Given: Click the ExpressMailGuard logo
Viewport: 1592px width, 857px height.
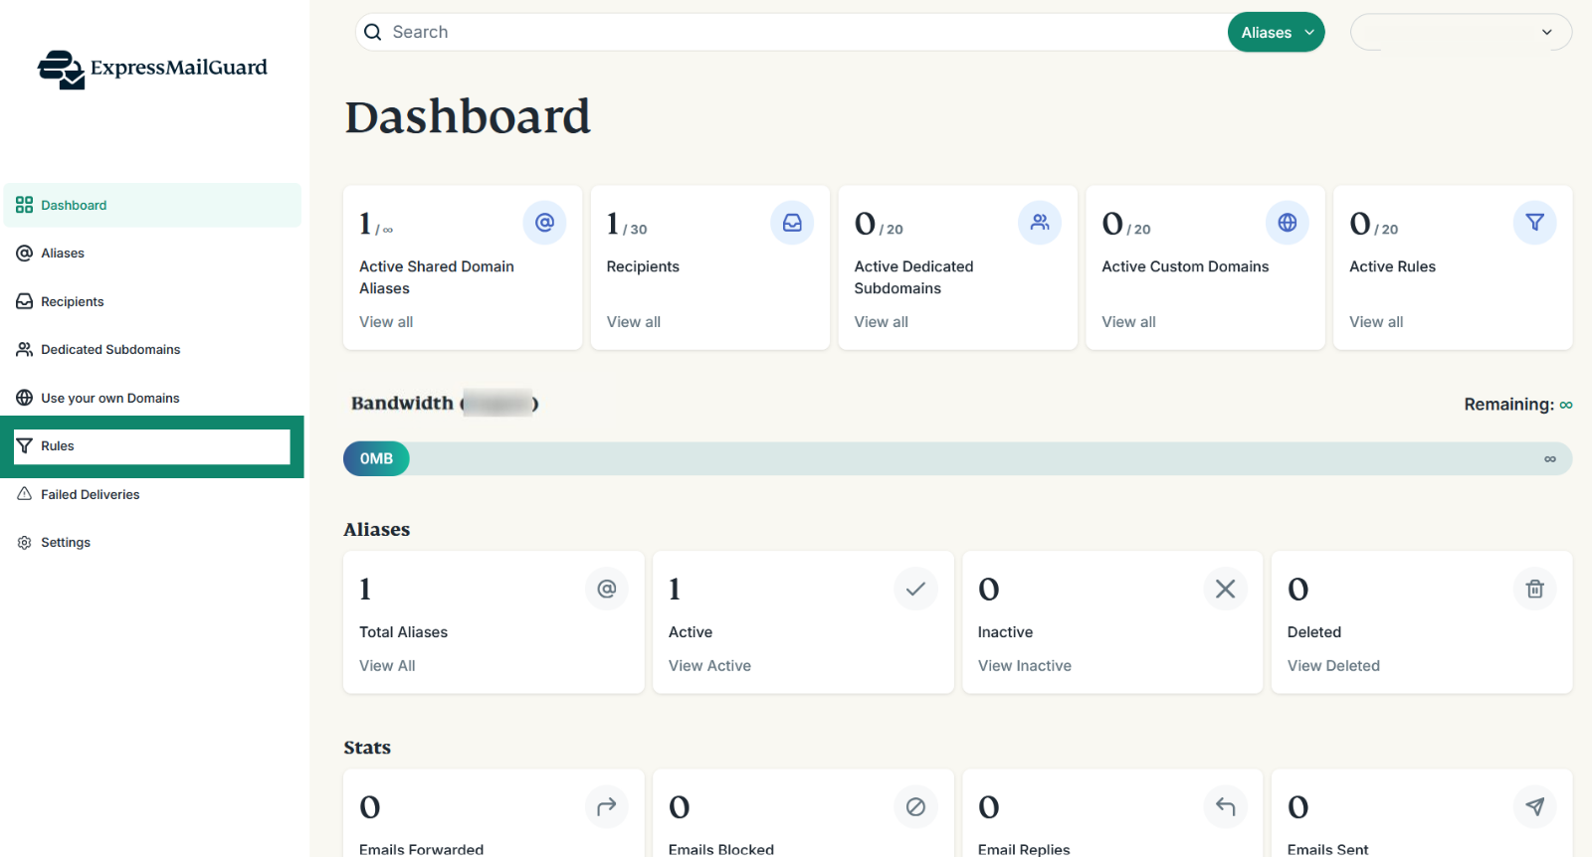Looking at the screenshot, I should [152, 69].
